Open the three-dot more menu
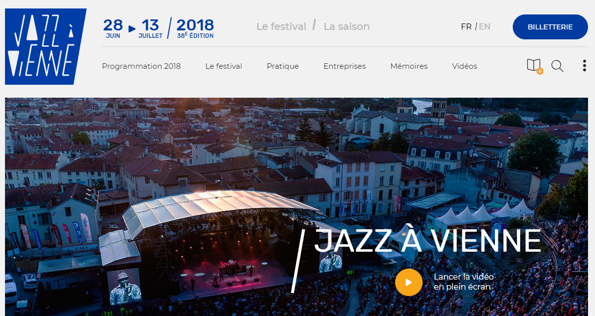Viewport: 595px width, 316px height. (x=585, y=66)
